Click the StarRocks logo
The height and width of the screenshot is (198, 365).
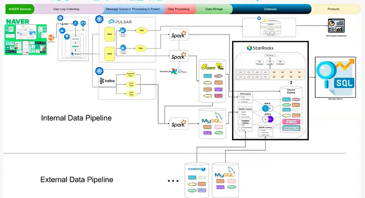point(260,48)
